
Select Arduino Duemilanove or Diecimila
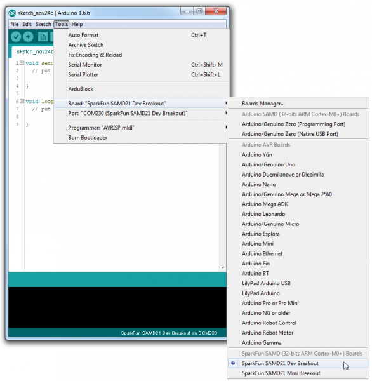point(298,175)
